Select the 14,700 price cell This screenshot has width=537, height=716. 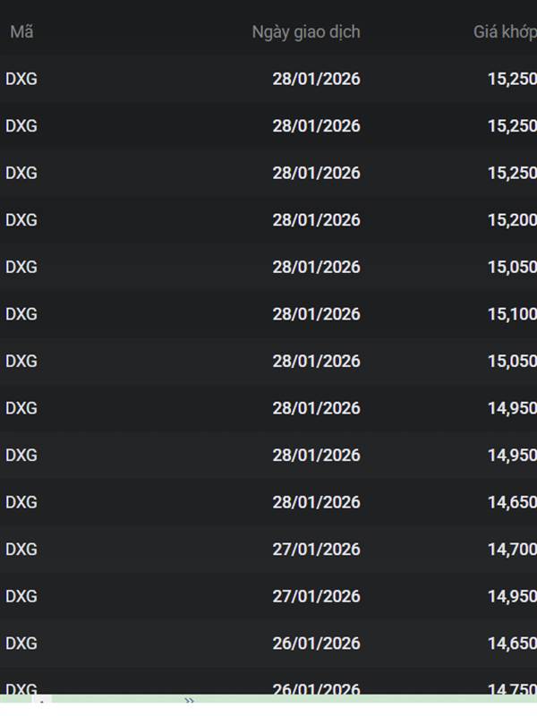[x=512, y=550]
